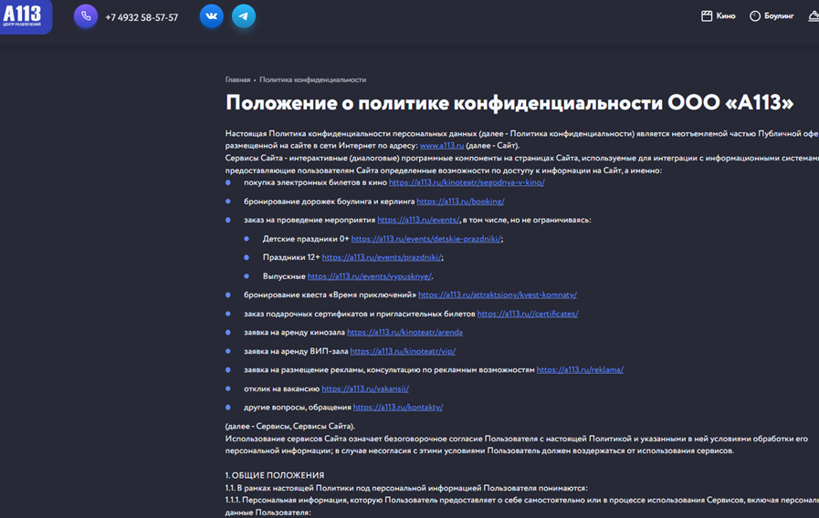Open the a113.ru/booking/ link
The height and width of the screenshot is (518, 819).
pos(460,202)
